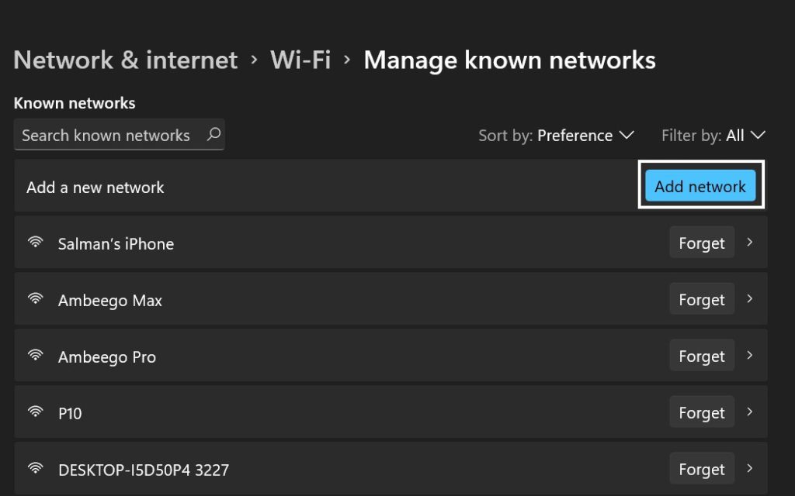The height and width of the screenshot is (496, 795).
Task: Open the Sort by Preference dropdown
Action: [557, 135]
